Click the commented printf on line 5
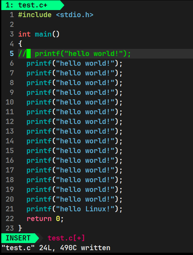The height and width of the screenshot is (255, 193). click(83, 54)
